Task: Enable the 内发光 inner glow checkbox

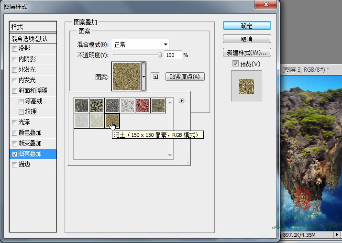Action: 14,80
